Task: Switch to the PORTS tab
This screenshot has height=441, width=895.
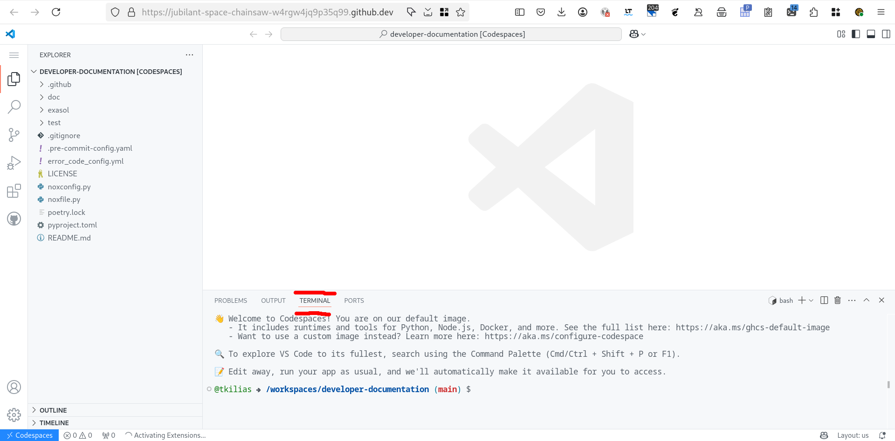Action: coord(354,301)
